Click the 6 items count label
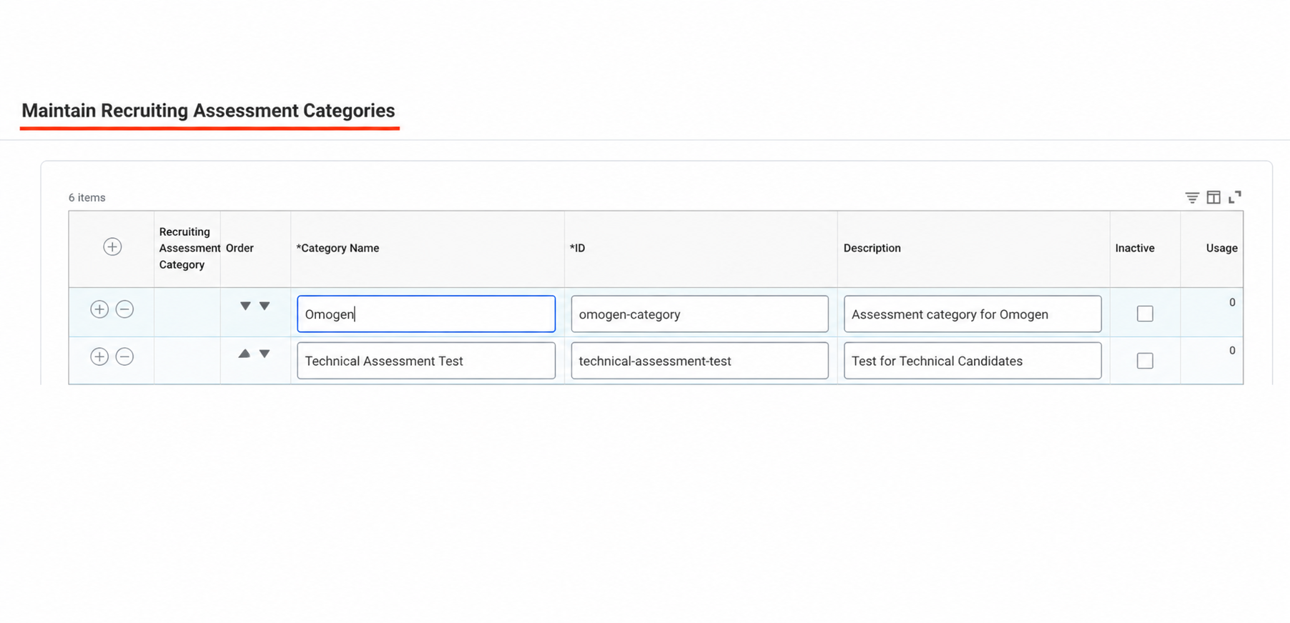 (x=87, y=198)
